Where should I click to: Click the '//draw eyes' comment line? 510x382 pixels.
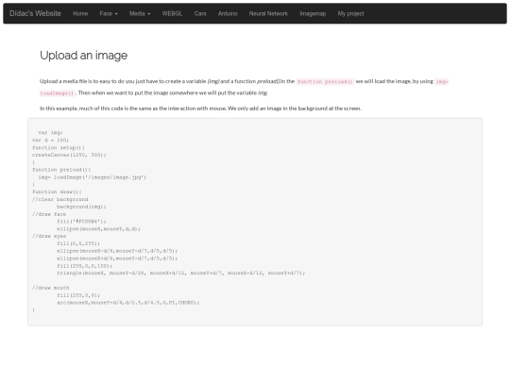[x=49, y=236]
